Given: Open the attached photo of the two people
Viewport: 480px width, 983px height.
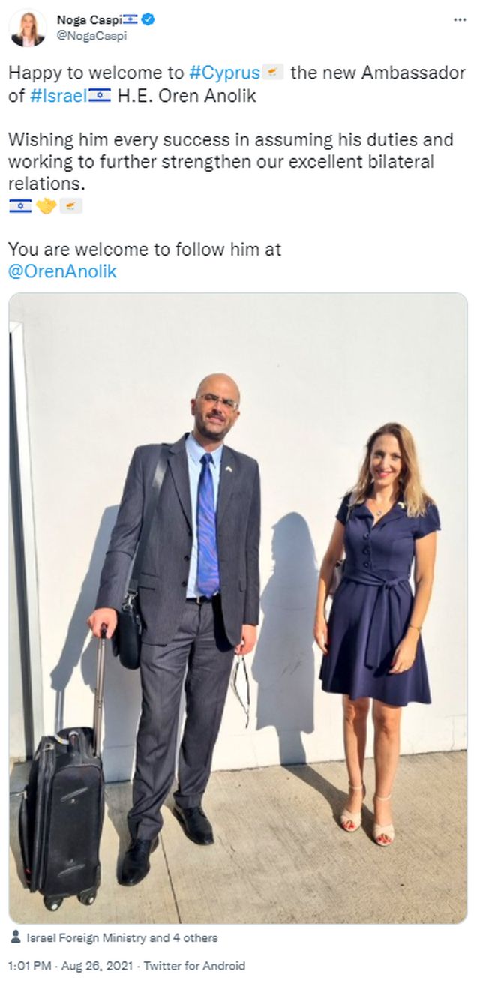Looking at the screenshot, I should (x=238, y=608).
